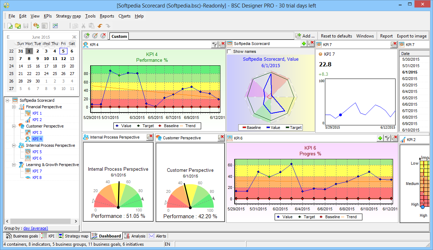The width and height of the screenshot is (433, 250).
Task: Select KPI 2 in the tree
Action: [37, 120]
